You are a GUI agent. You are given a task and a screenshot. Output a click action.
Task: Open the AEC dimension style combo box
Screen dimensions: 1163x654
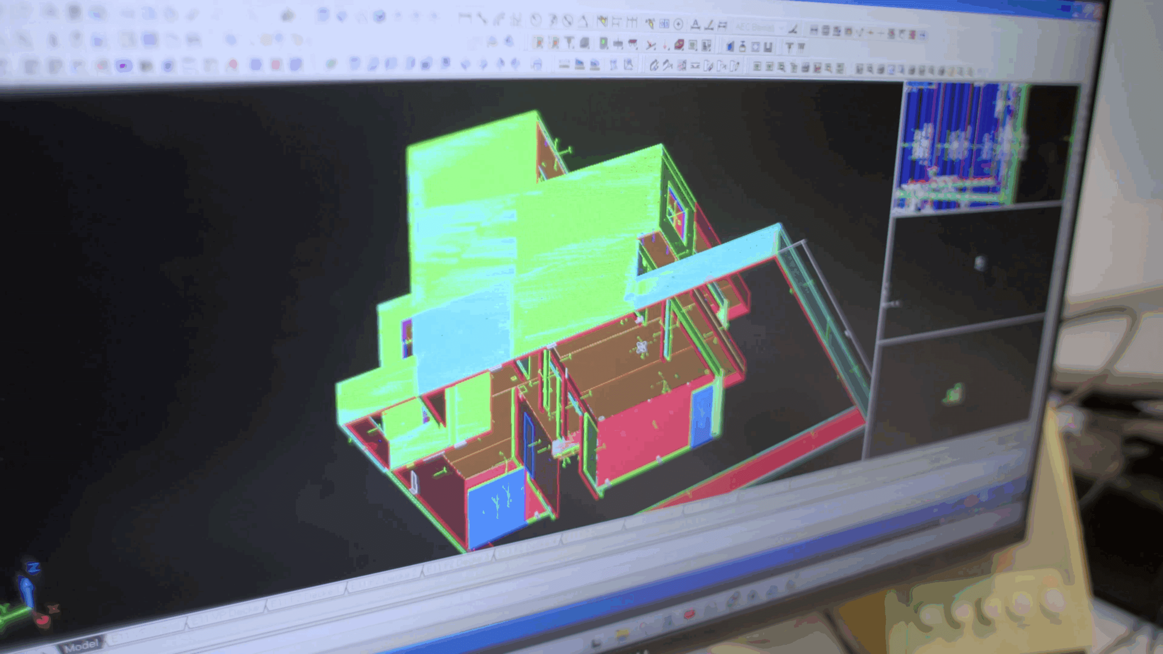click(x=754, y=28)
